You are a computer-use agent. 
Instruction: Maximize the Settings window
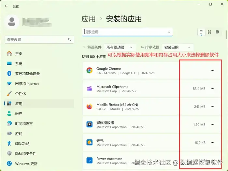point(210,4)
